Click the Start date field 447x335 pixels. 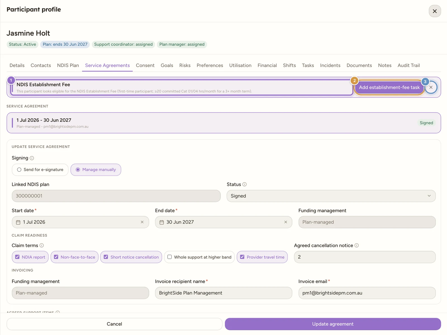tap(80, 222)
